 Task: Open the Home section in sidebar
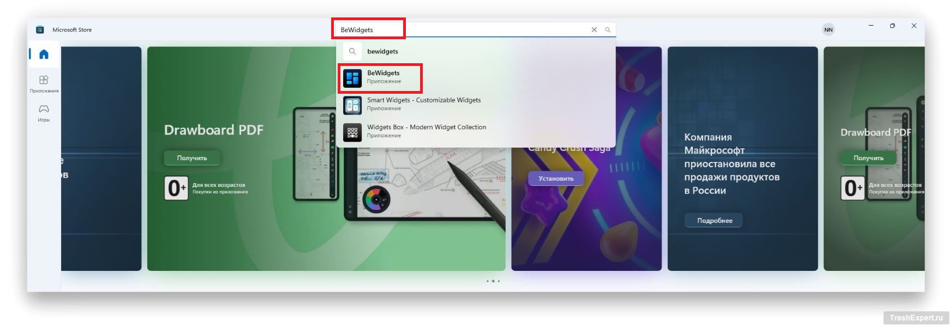44,54
